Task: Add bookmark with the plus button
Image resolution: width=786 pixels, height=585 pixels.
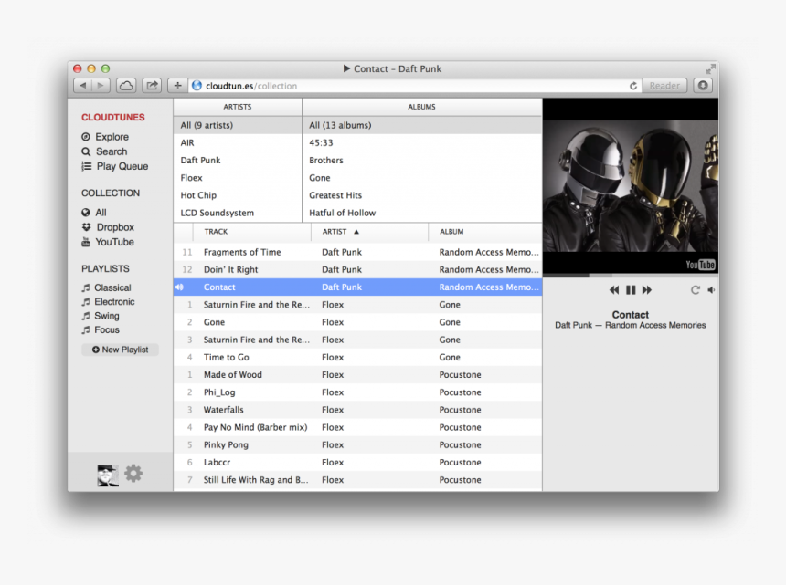Action: [177, 86]
